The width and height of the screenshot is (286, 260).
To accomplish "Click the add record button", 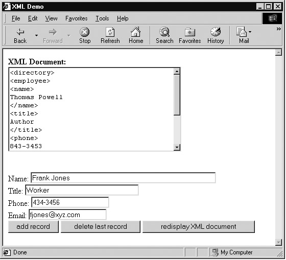I will (33, 227).
